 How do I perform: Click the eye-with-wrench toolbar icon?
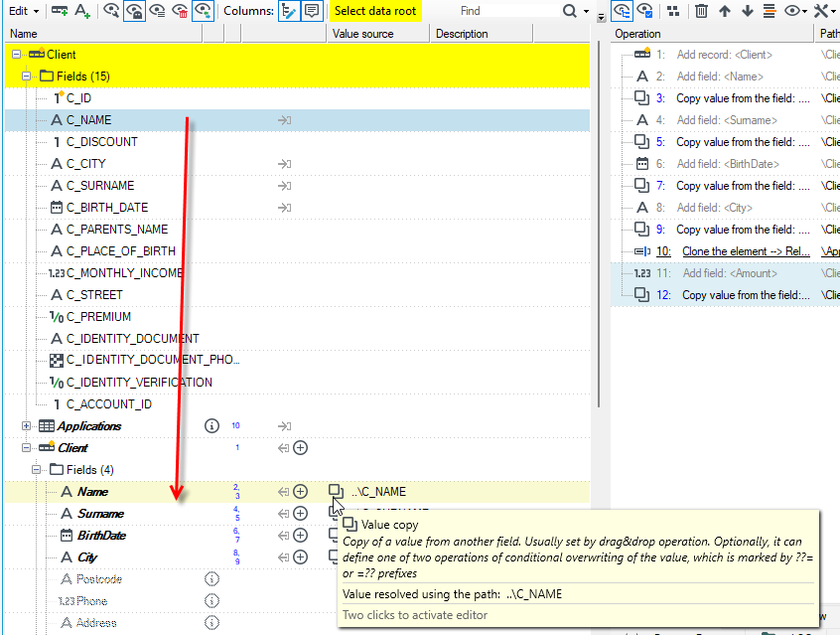(111, 11)
